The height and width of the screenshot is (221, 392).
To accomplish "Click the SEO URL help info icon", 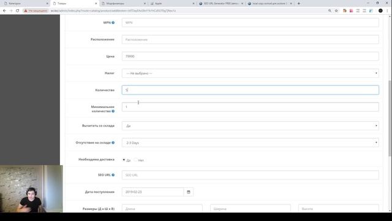I will click(x=113, y=175).
